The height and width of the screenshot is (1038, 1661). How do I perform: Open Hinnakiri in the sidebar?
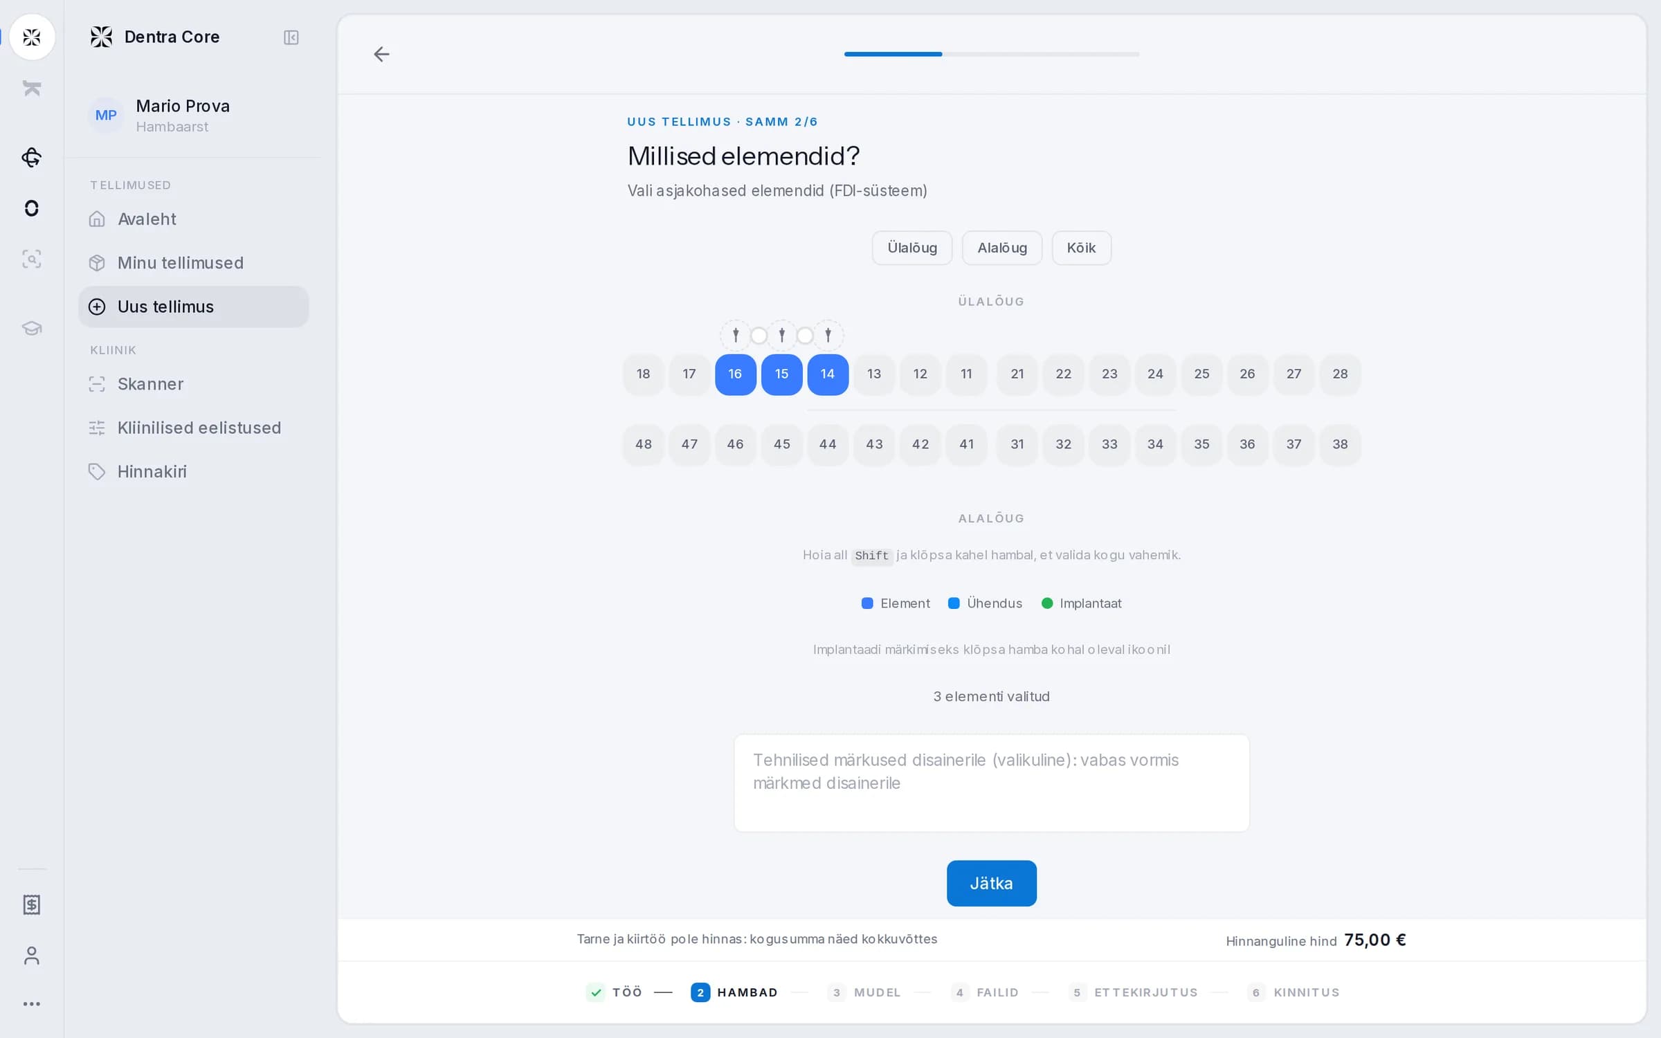click(x=194, y=472)
